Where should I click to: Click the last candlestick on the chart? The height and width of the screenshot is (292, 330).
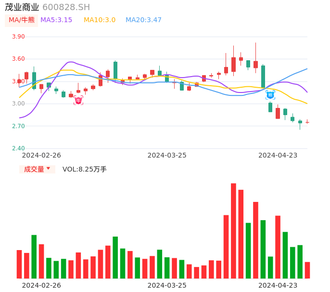(x=307, y=122)
